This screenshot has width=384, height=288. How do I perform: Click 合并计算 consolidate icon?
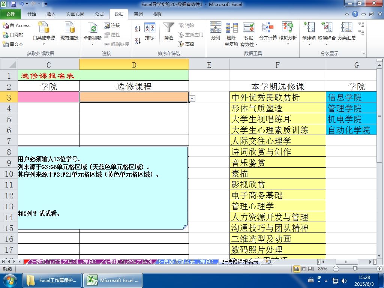[268, 31]
